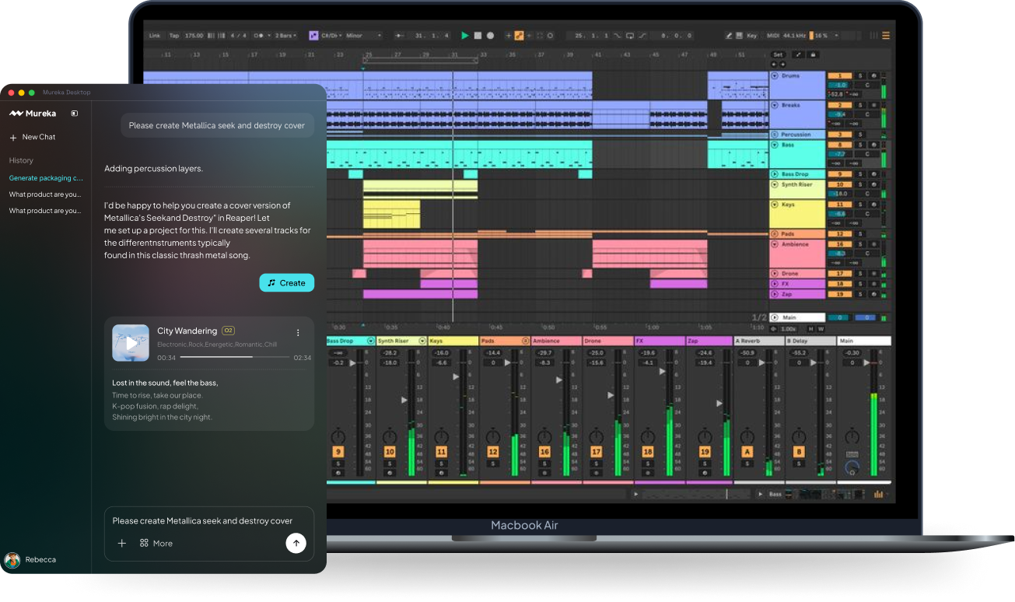Click the Main mixer channel header
The height and width of the screenshot is (602, 1015).
(863, 341)
